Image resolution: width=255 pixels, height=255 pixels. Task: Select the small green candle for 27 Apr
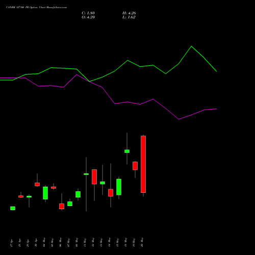coord(13,208)
